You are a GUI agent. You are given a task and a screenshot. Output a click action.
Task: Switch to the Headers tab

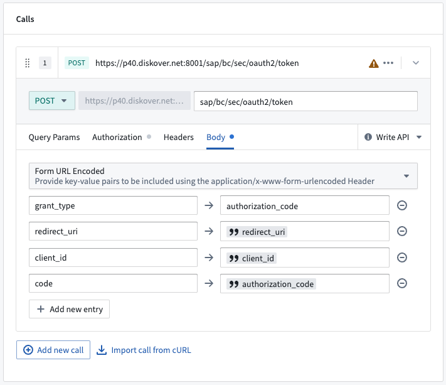point(179,138)
